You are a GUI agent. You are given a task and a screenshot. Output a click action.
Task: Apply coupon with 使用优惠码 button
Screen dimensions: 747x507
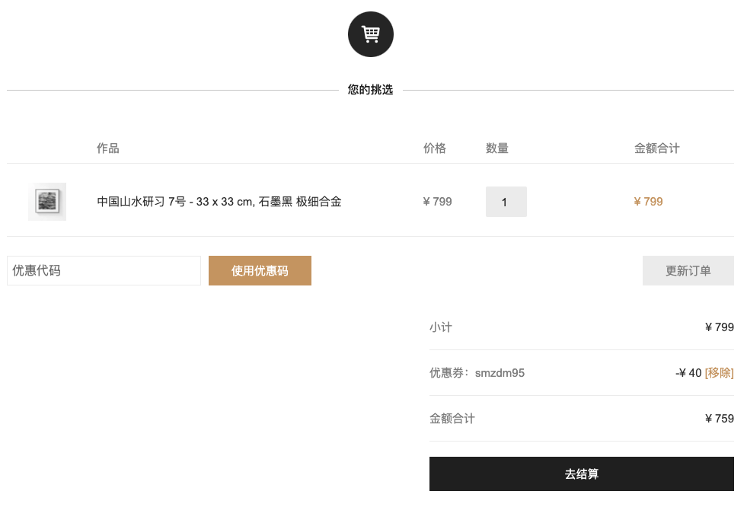pyautogui.click(x=260, y=270)
